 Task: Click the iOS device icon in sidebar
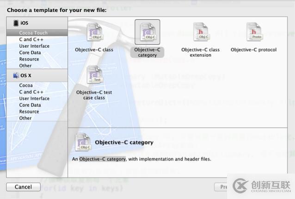16,23
